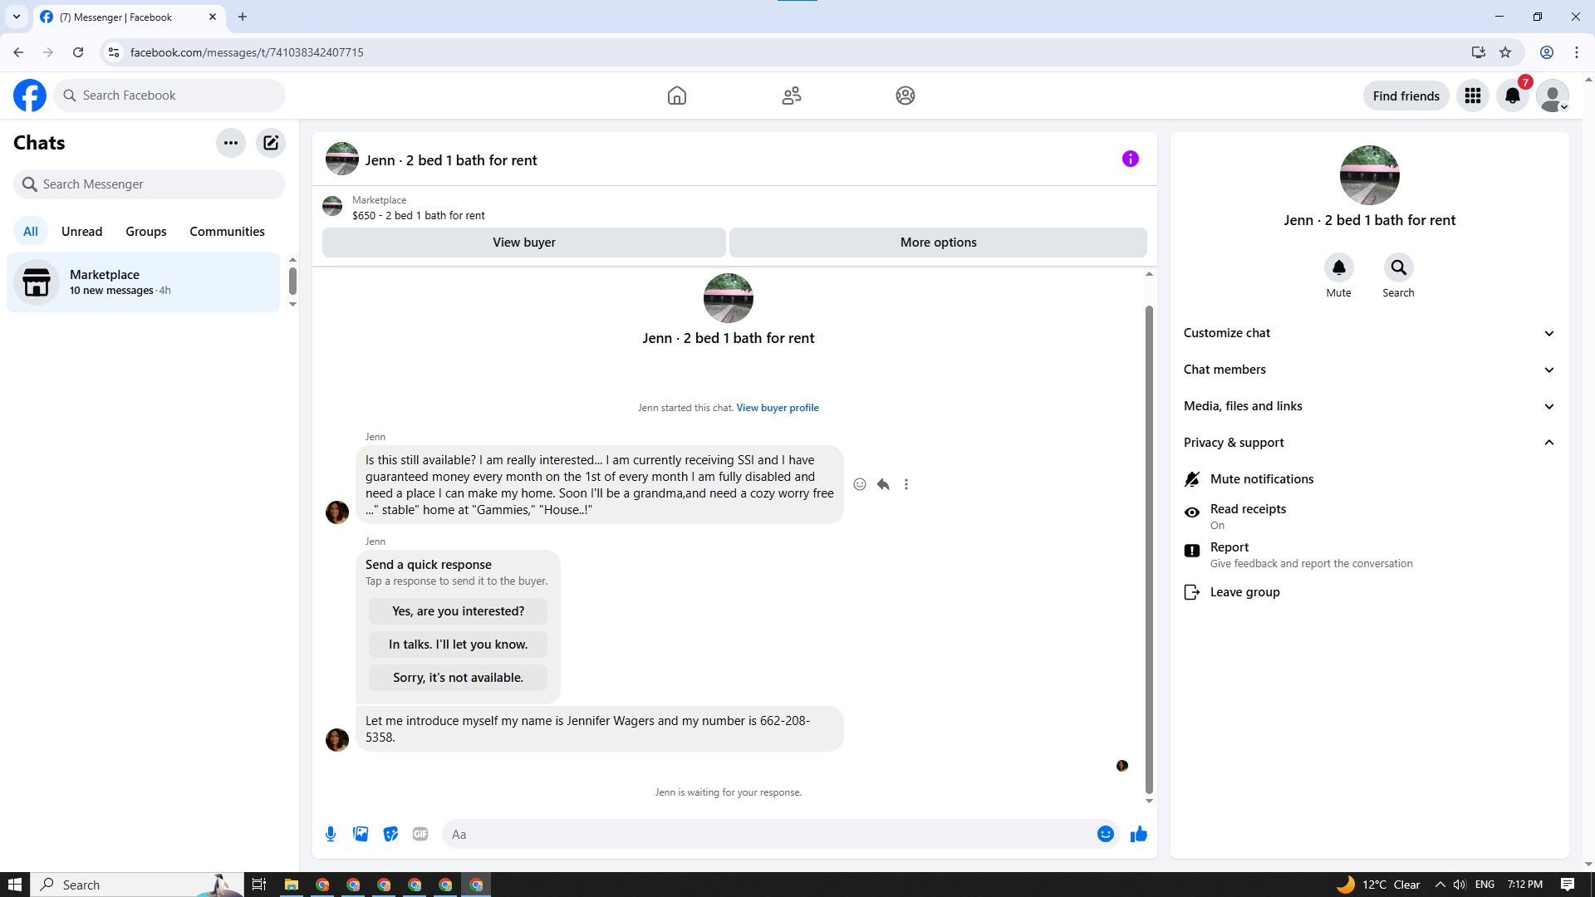Click the voice clip microphone icon
Image resolution: width=1595 pixels, height=897 pixels.
[x=331, y=834]
